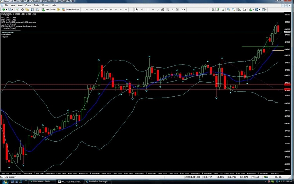Open the Insert menu
Screen dimensions: 294x184
pos(20,5)
